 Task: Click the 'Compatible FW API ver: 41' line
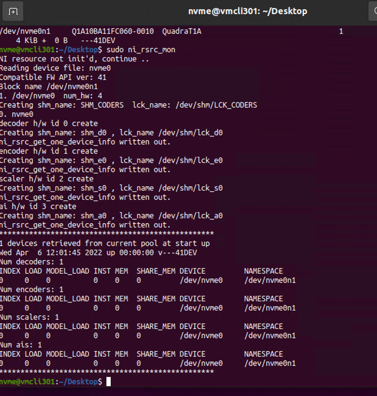[x=53, y=77]
